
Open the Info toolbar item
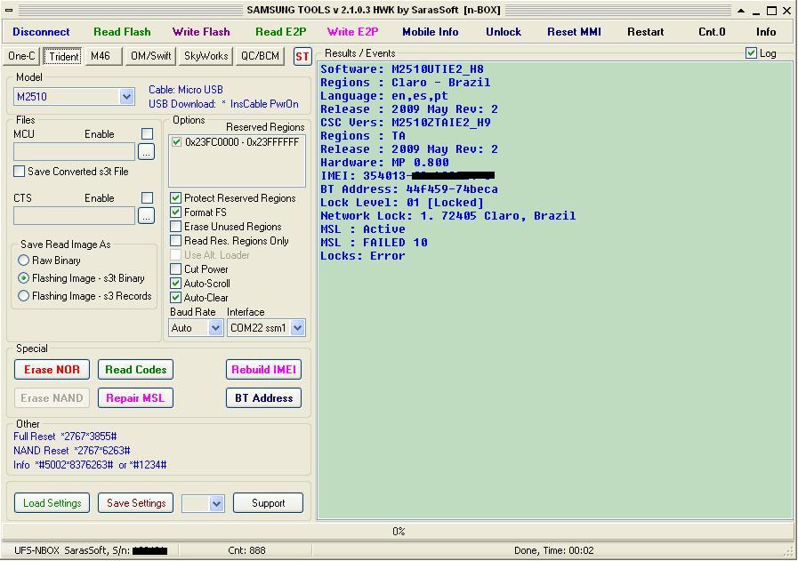(x=766, y=31)
